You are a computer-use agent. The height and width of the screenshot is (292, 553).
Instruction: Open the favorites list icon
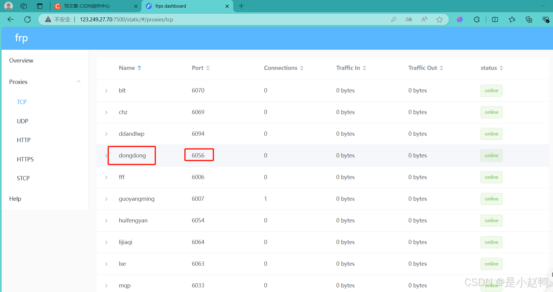[512, 20]
